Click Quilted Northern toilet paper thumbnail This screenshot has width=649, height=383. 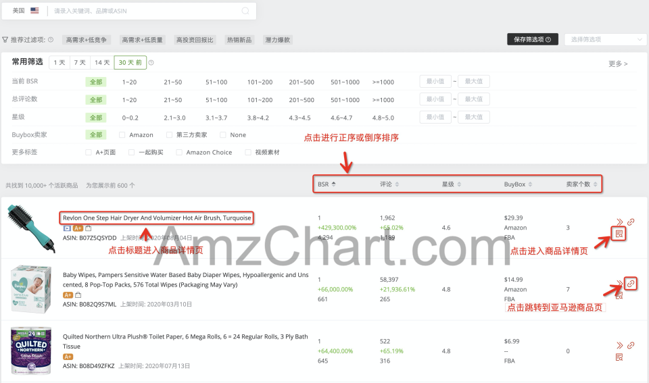[x=31, y=351]
